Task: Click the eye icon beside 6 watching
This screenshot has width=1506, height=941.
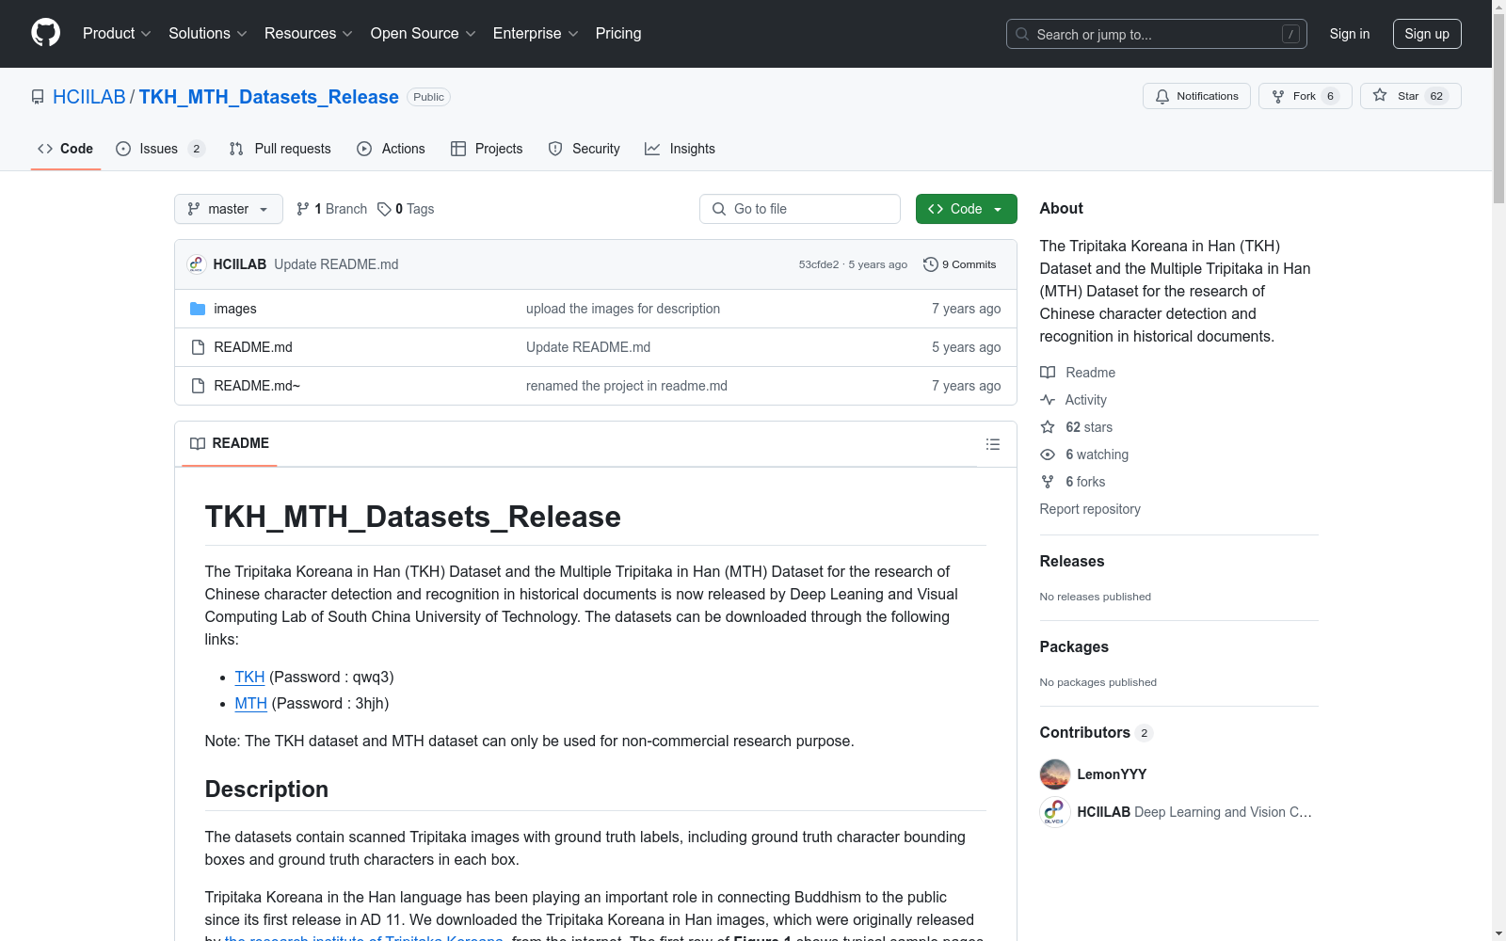Action: 1048,455
